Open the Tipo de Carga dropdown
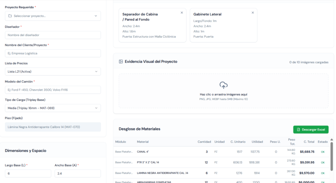Screen dimensions: 336x183 tap(53, 108)
